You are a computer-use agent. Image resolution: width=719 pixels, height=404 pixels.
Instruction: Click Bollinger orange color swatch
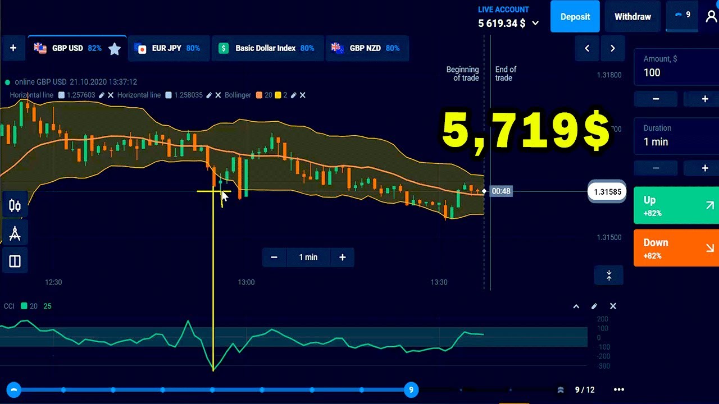pos(259,95)
